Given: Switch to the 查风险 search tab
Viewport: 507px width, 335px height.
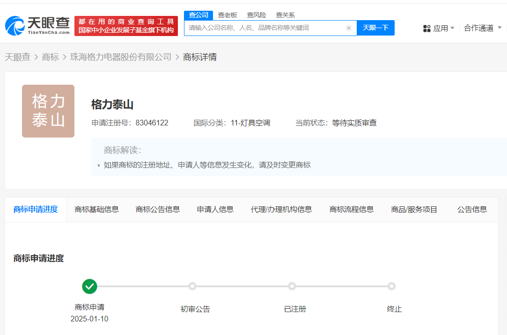Looking at the screenshot, I should [x=257, y=15].
